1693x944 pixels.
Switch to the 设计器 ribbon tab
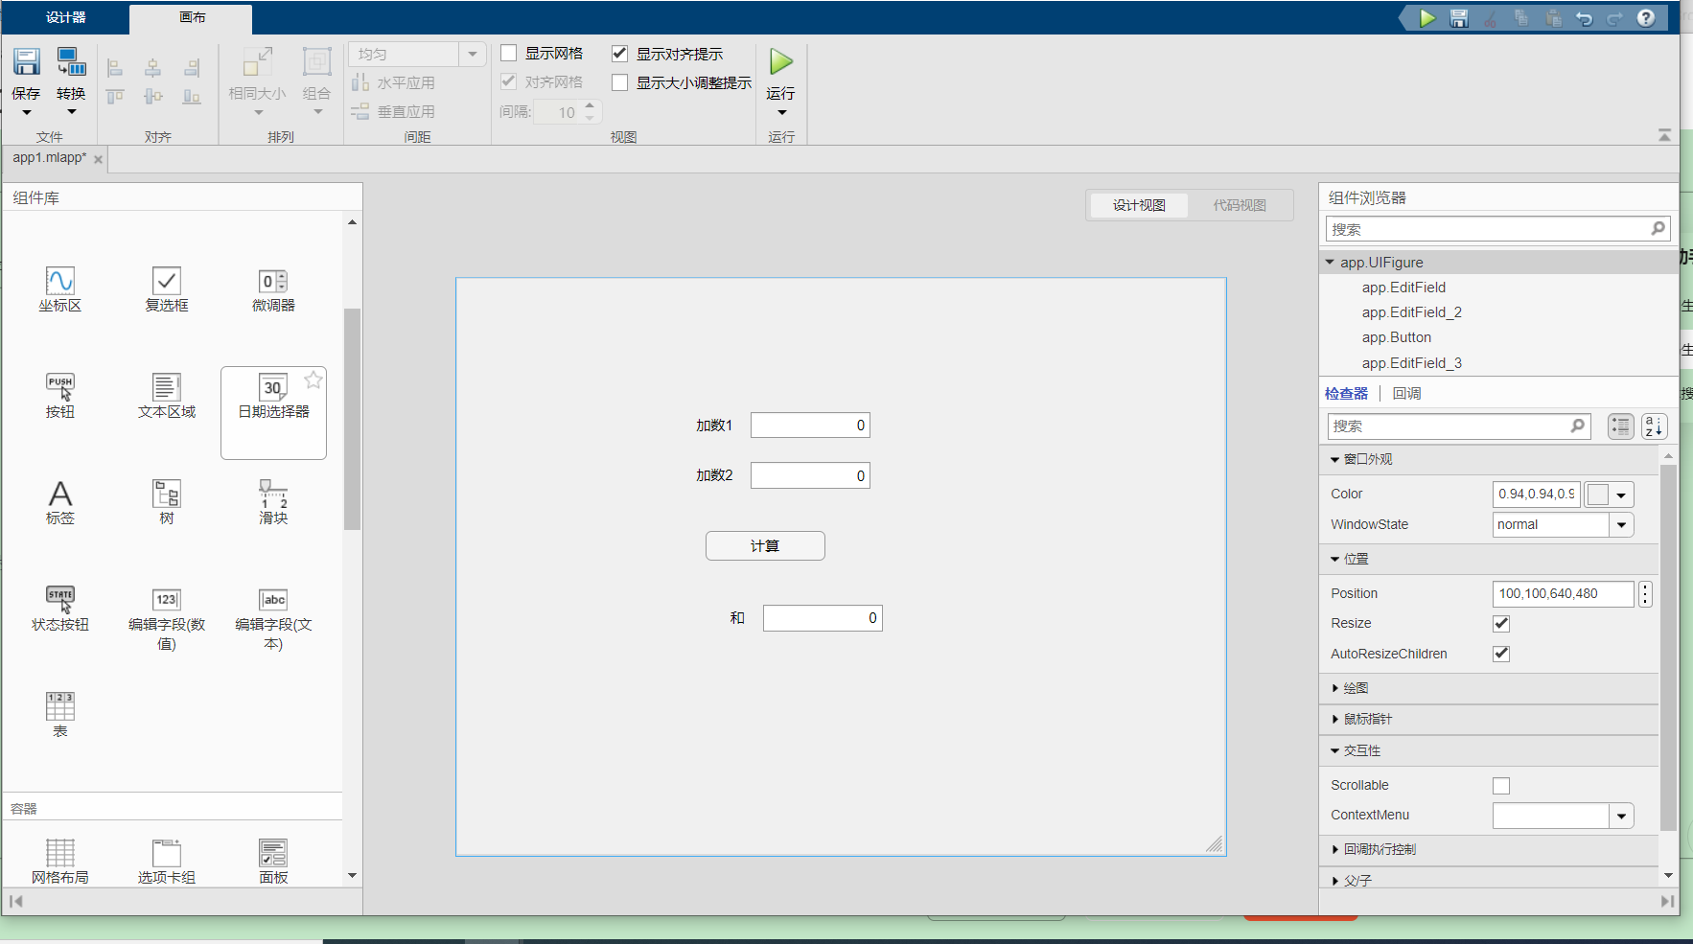pyautogui.click(x=66, y=17)
